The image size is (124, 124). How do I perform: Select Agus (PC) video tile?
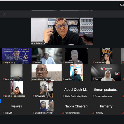17,56
